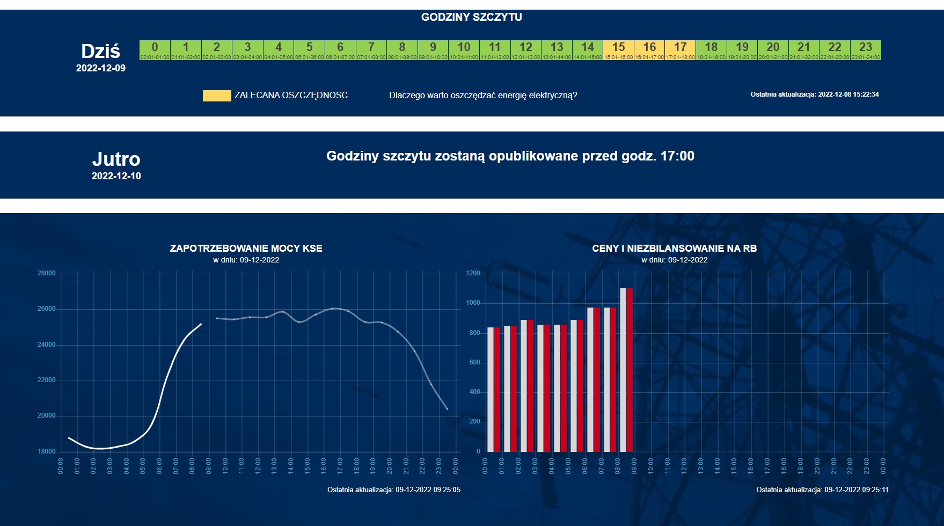Select the yellow hour 16 cell
Image resolution: width=944 pixels, height=526 pixels.
[649, 50]
